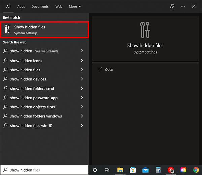Close the search panel with X

[x=194, y=6]
